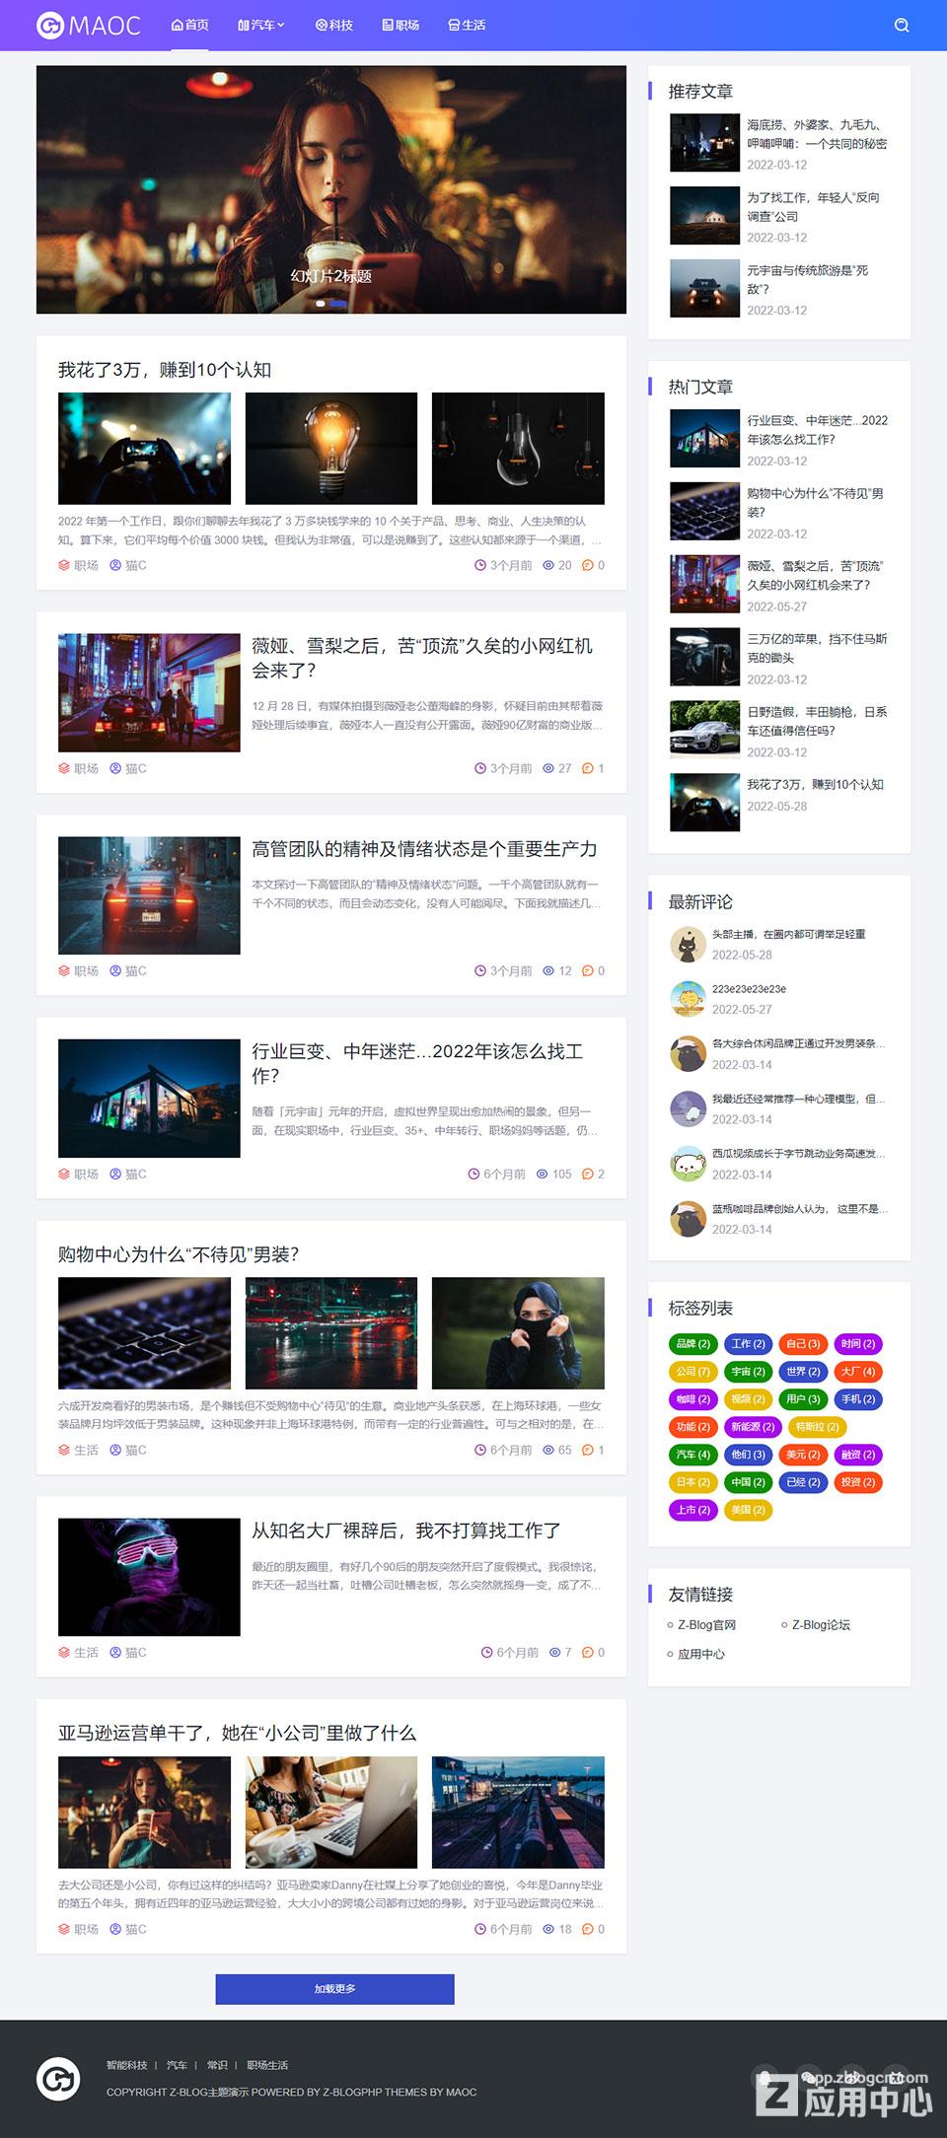Click comment icon on 薇娅 post
The width and height of the screenshot is (947, 2138).
pyautogui.click(x=588, y=769)
